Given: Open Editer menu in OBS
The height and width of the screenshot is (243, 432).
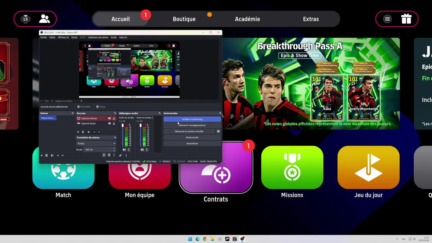Looking at the screenshot, I should click(52, 37).
